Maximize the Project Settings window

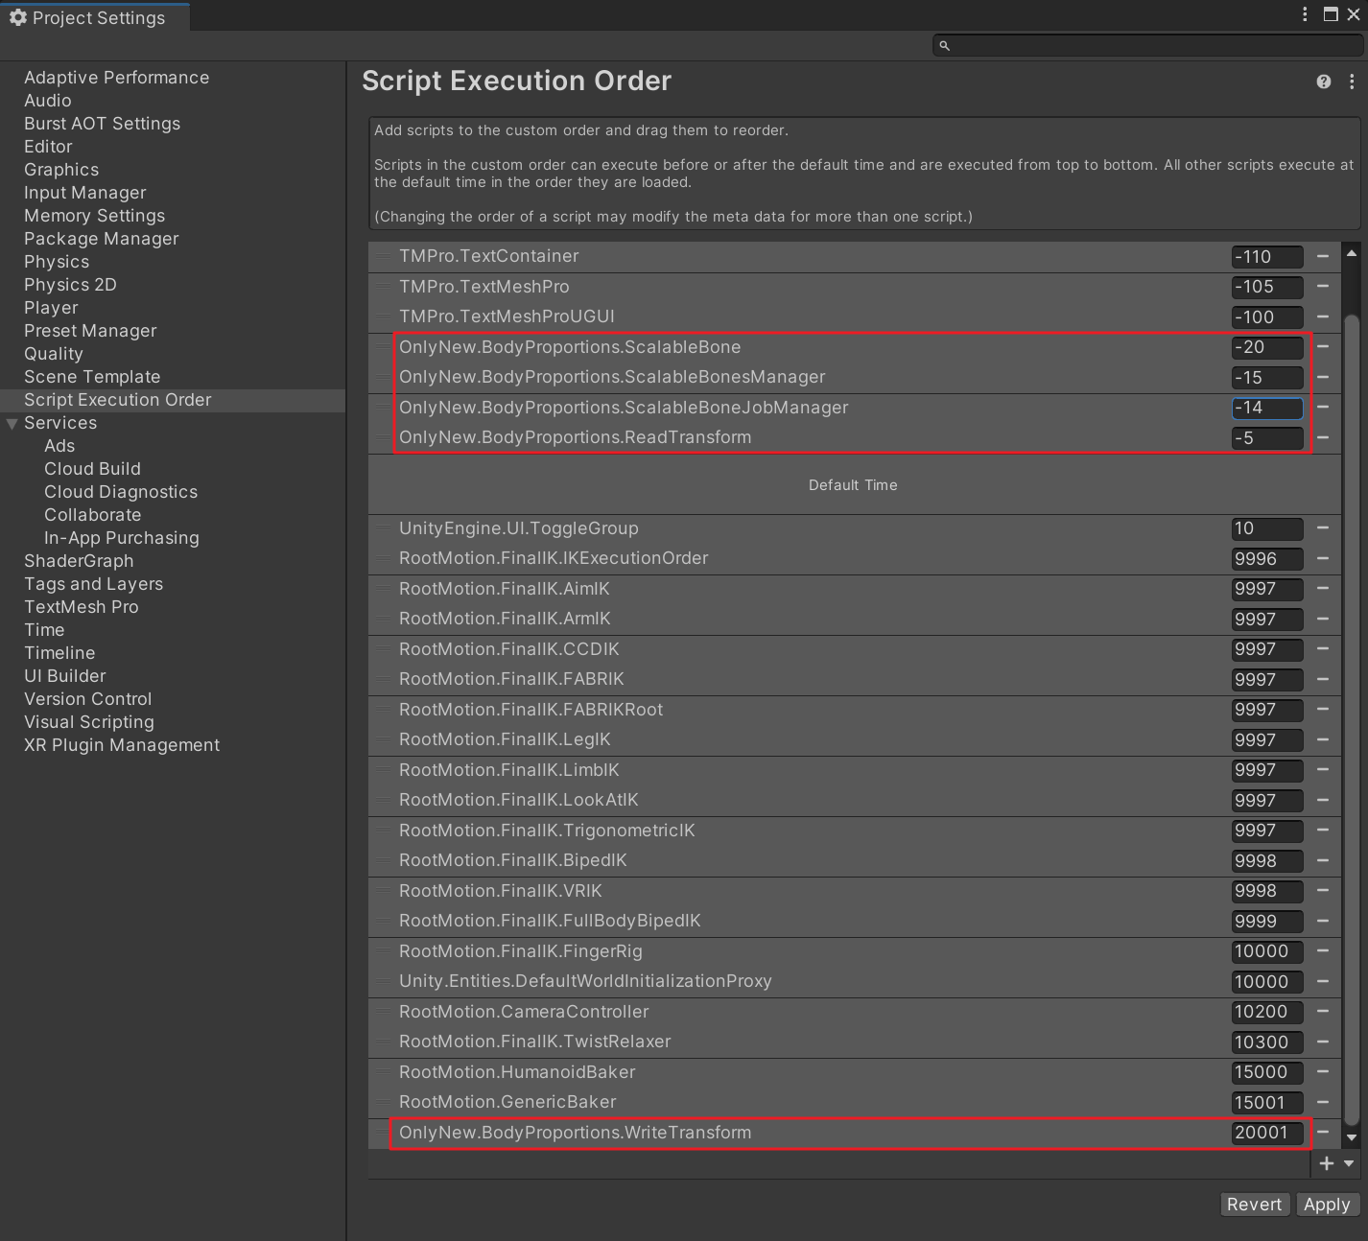[x=1331, y=13]
